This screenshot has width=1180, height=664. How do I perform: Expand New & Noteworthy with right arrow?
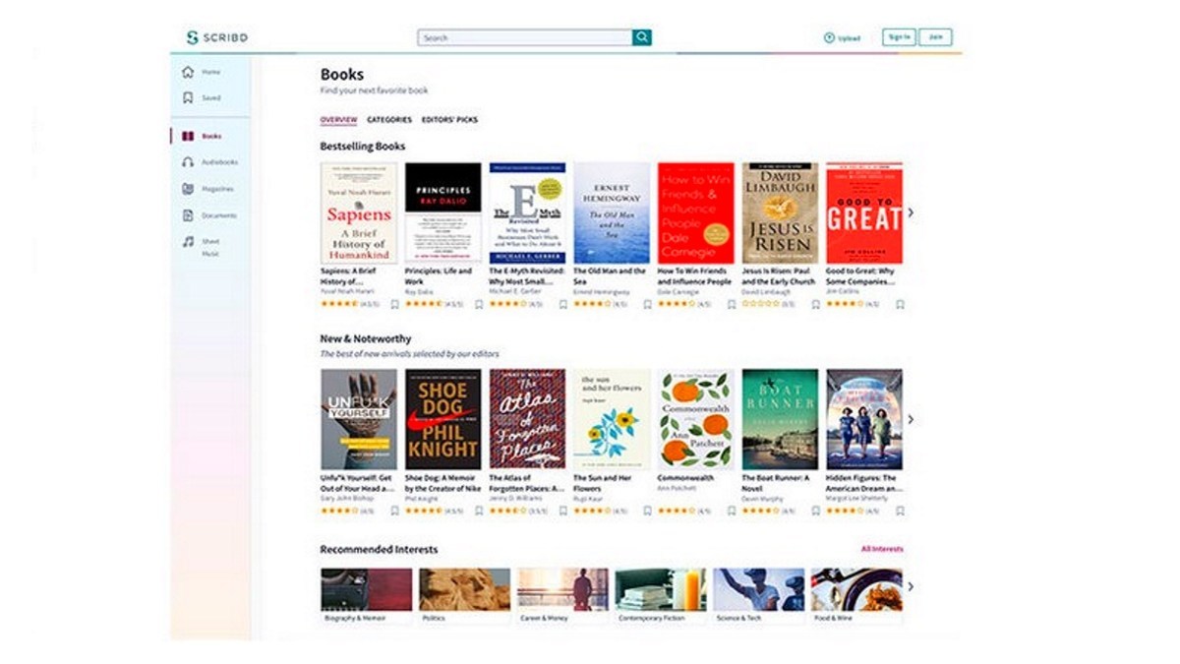click(x=911, y=419)
